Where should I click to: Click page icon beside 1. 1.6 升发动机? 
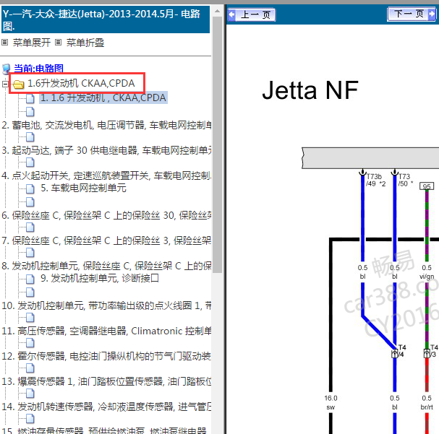pos(30,98)
